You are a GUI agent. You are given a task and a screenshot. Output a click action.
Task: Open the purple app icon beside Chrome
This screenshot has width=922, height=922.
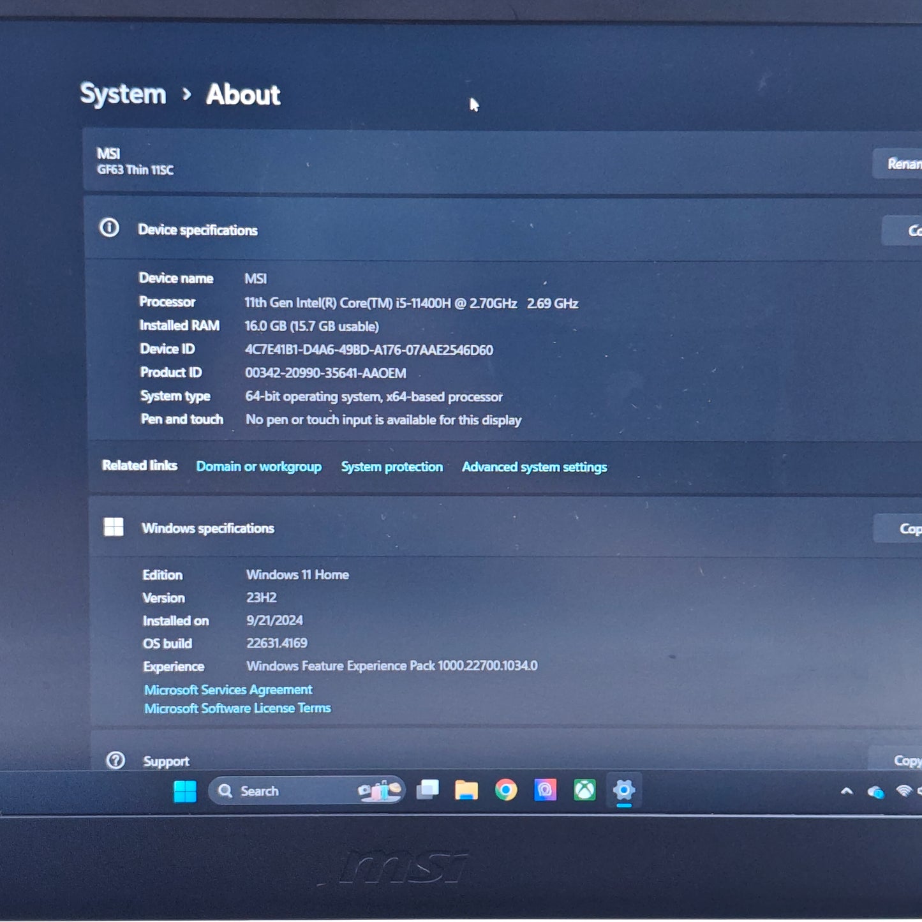pos(545,790)
